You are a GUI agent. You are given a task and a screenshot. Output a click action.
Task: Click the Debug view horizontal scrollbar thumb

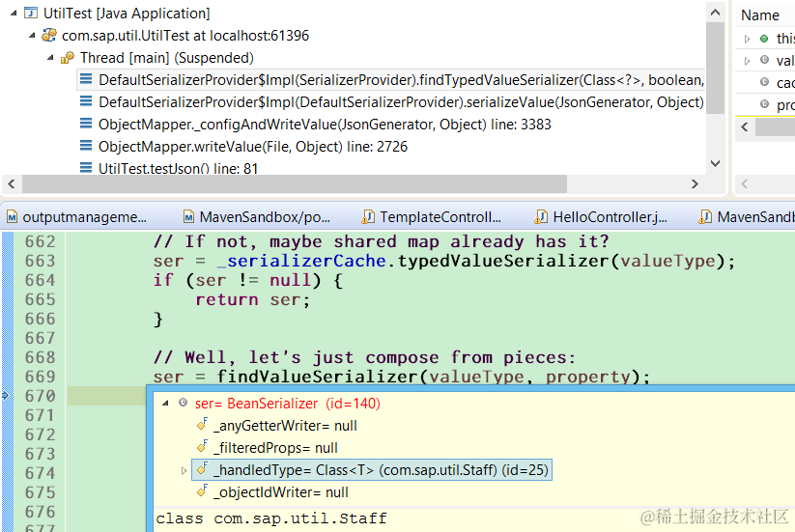click(x=294, y=183)
